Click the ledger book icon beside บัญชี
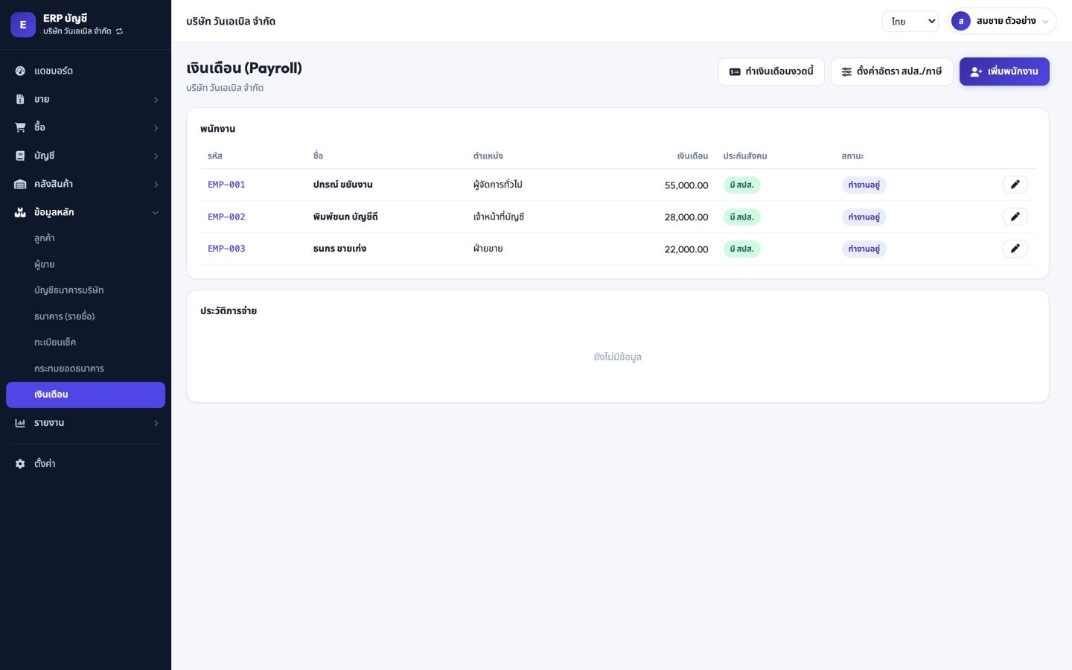 [20, 156]
